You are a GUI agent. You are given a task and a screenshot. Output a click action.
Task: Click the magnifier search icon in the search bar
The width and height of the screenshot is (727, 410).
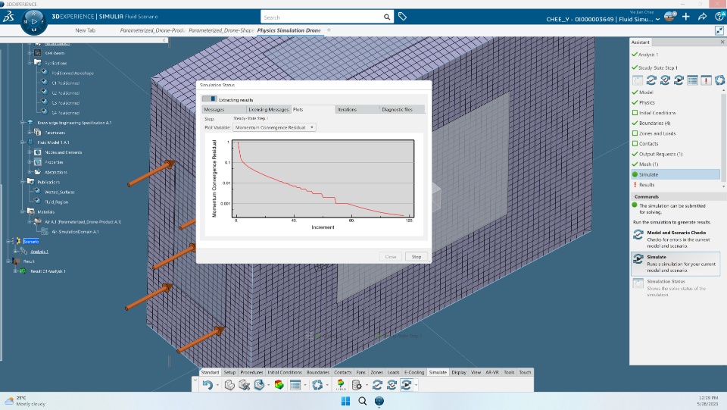point(387,17)
